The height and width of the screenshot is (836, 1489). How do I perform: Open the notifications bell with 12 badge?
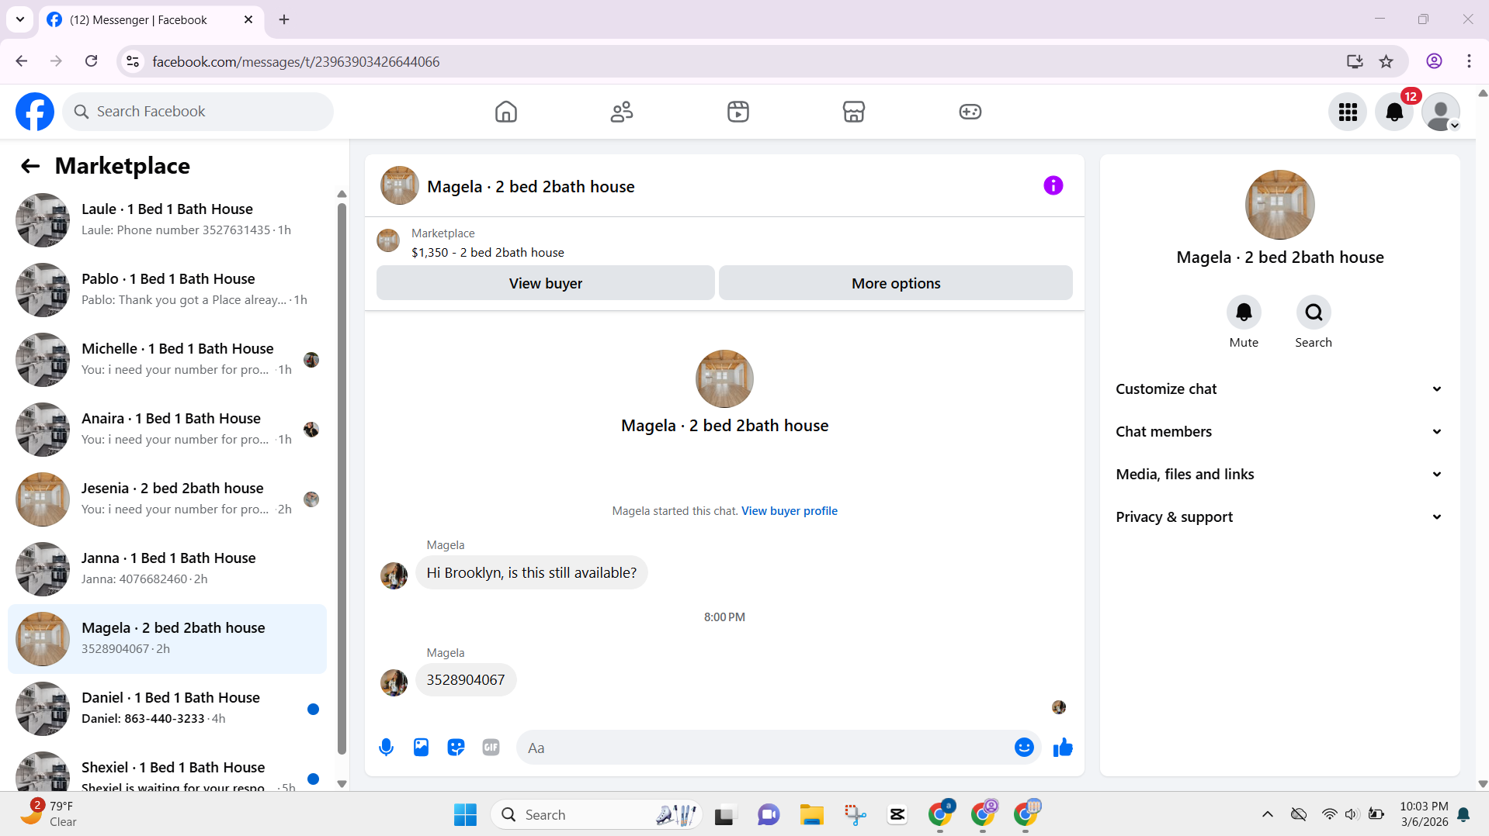(x=1394, y=112)
